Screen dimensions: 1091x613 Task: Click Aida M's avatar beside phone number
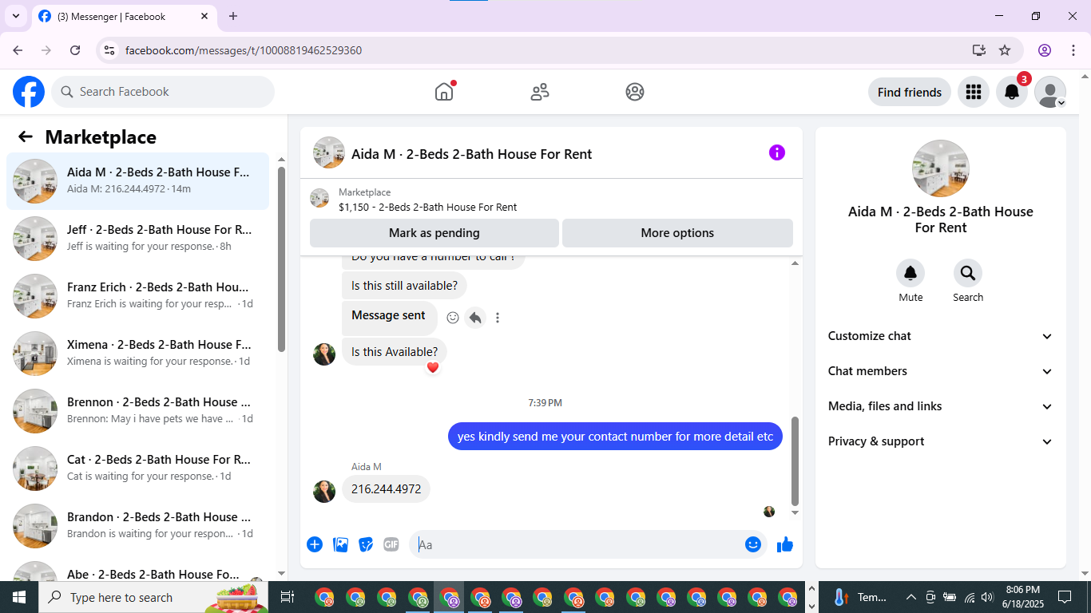coord(324,492)
